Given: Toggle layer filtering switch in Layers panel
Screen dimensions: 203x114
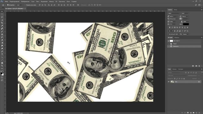Looking at the screenshot, I should tap(202, 72).
